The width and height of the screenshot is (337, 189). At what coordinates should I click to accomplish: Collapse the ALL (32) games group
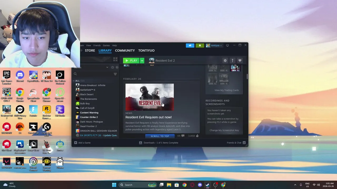pos(74,81)
